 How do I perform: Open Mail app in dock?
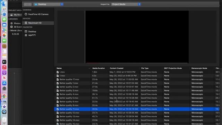[4, 25]
